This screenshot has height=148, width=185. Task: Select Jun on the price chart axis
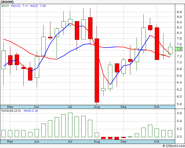[36, 107]
